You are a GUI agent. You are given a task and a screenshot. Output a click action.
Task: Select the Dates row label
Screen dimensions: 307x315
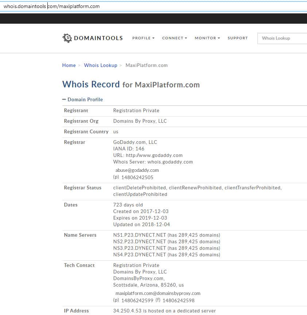point(71,205)
